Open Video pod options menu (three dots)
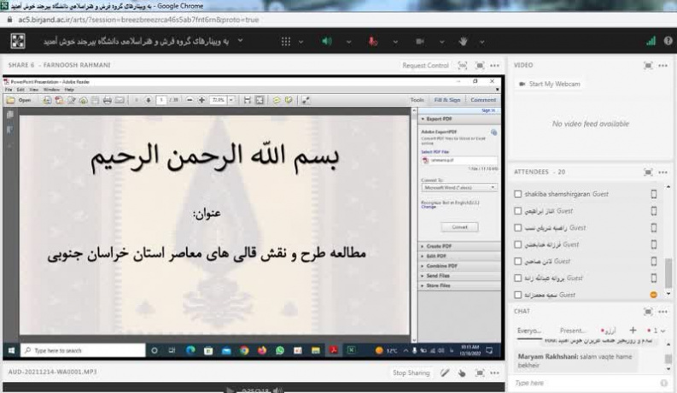Screen dimensions: 677x393 pyautogui.click(x=664, y=65)
